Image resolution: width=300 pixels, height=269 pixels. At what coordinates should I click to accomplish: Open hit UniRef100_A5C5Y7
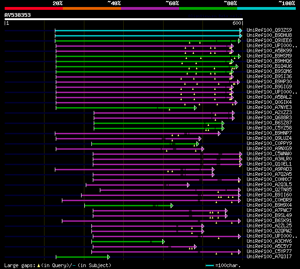click(x=269, y=247)
